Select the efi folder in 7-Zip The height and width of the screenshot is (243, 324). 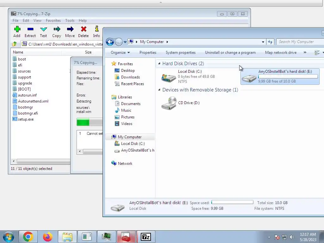(x=17, y=65)
